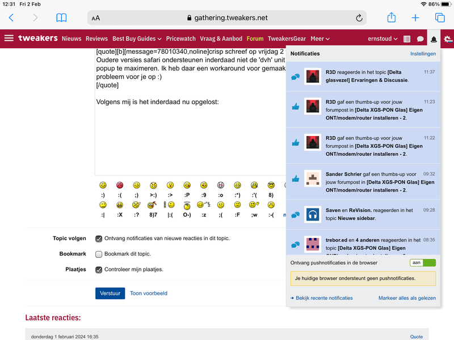This screenshot has height=340, width=454.
Task: Click Markeer alles als gelezen
Action: (x=407, y=298)
